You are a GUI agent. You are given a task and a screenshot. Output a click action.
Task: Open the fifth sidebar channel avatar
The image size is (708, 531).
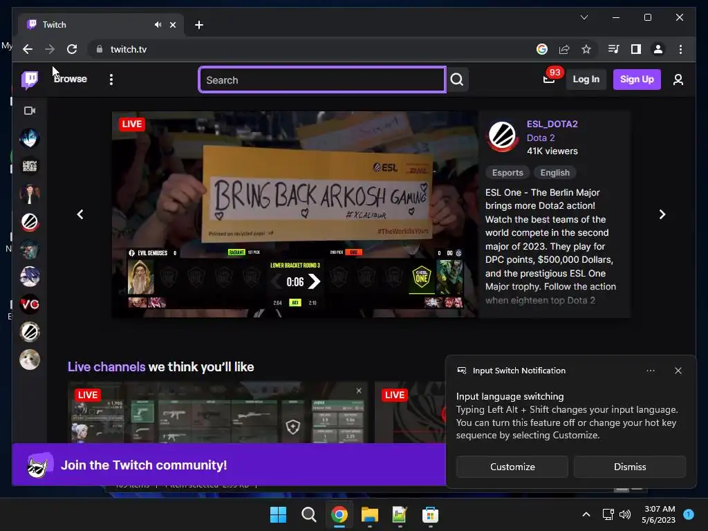click(30, 249)
